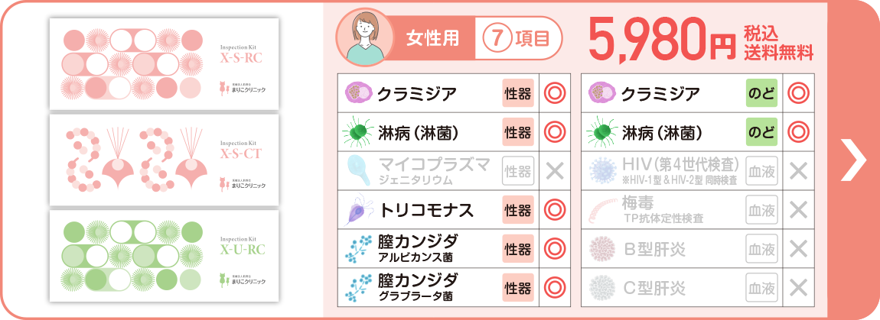Click the green gonorrhea germ icon (genital row)
880x320 pixels.
[x=357, y=133]
